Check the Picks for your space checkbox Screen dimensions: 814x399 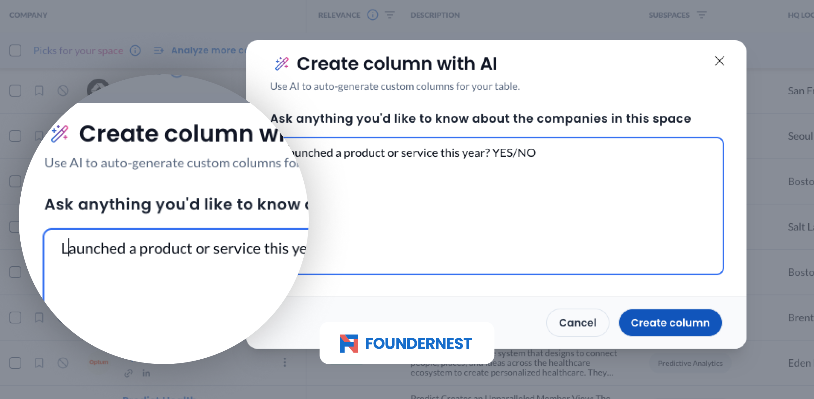15,51
